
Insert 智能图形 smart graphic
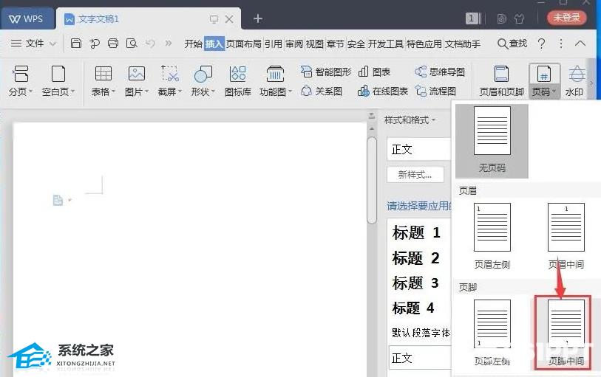coord(326,72)
